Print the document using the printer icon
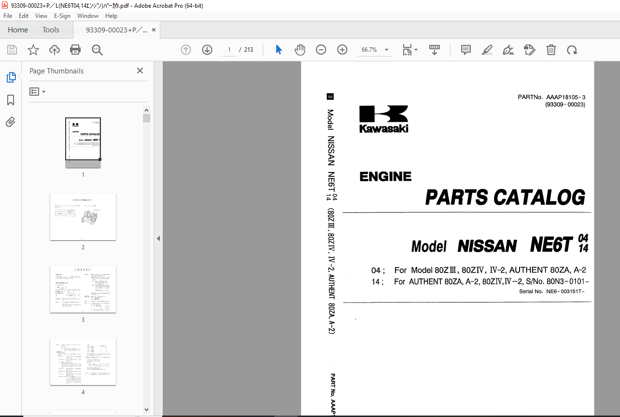The height and width of the screenshot is (417, 620). 75,50
